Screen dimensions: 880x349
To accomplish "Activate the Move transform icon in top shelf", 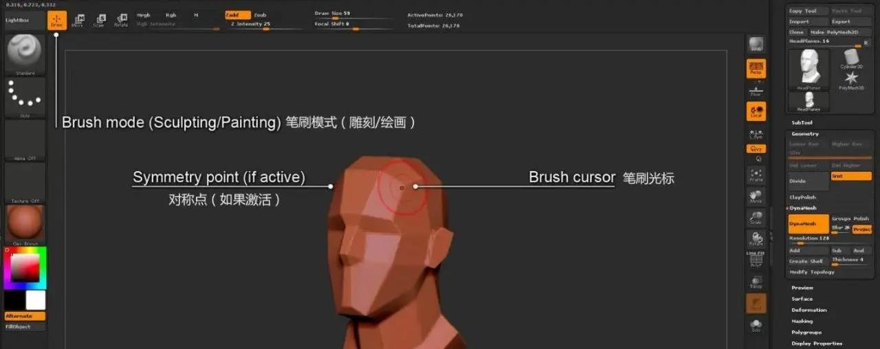I will pyautogui.click(x=77, y=21).
